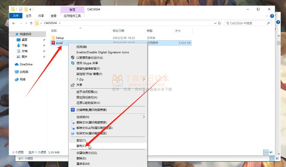The height and width of the screenshot is (167, 286).
Task: Open Explorer help question mark icon
Action: coord(272,16)
